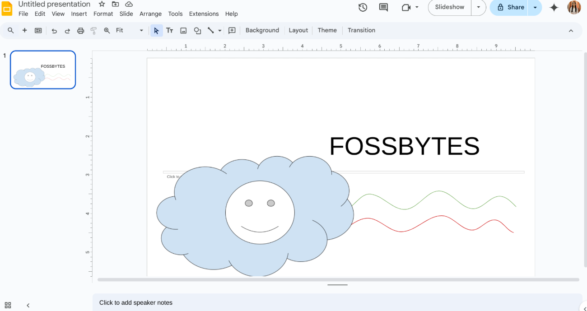Open the Share options dropdown arrow

pos(536,7)
